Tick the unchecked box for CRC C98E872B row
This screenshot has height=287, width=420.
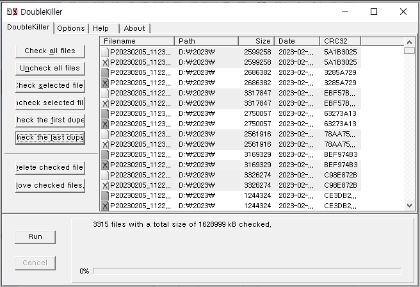105,175
